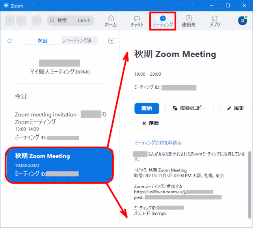Click the 編集 edit button
This screenshot has width=253, height=228.
point(235,108)
